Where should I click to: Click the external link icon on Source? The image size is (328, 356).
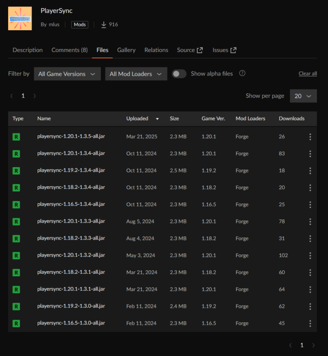click(201, 49)
